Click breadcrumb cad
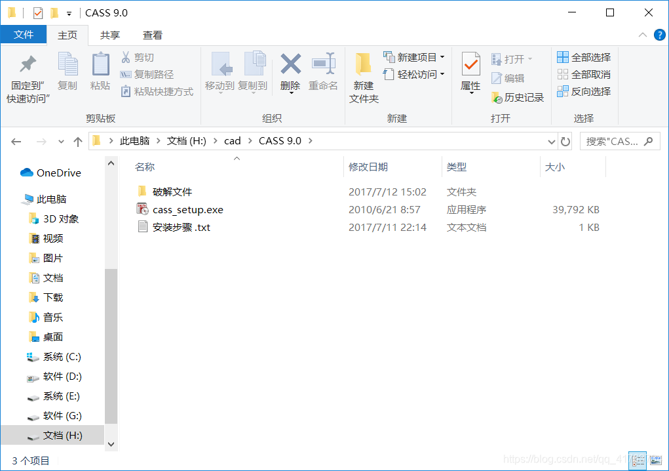This screenshot has width=669, height=471. coord(233,141)
